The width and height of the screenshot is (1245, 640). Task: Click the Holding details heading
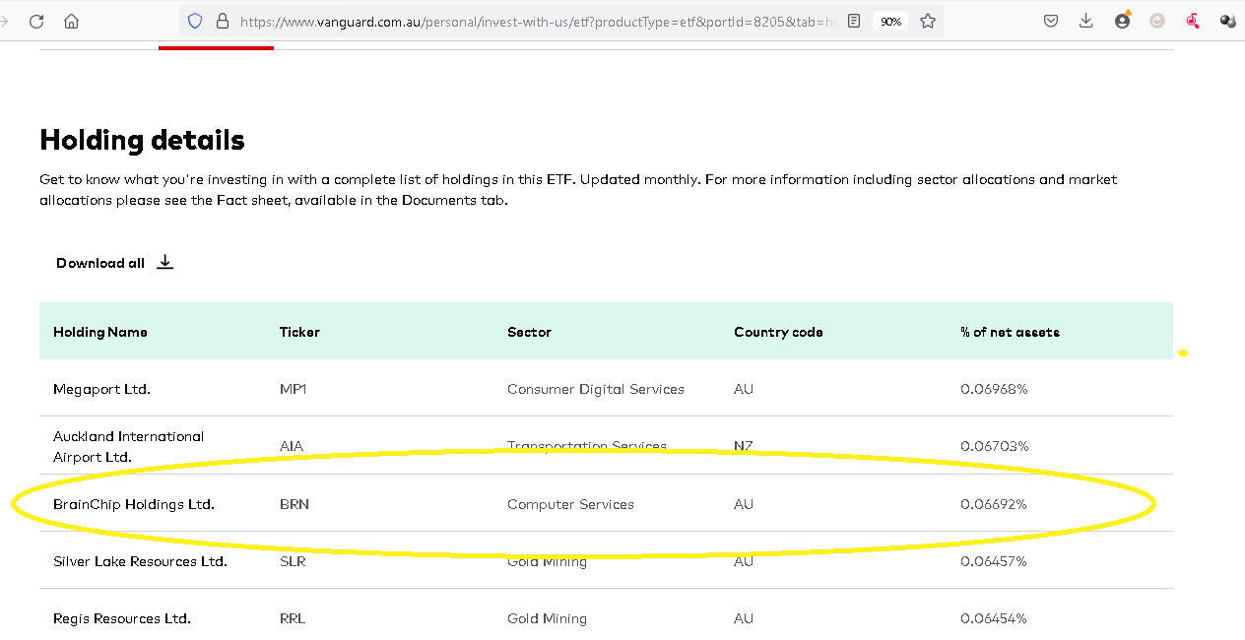click(x=142, y=140)
